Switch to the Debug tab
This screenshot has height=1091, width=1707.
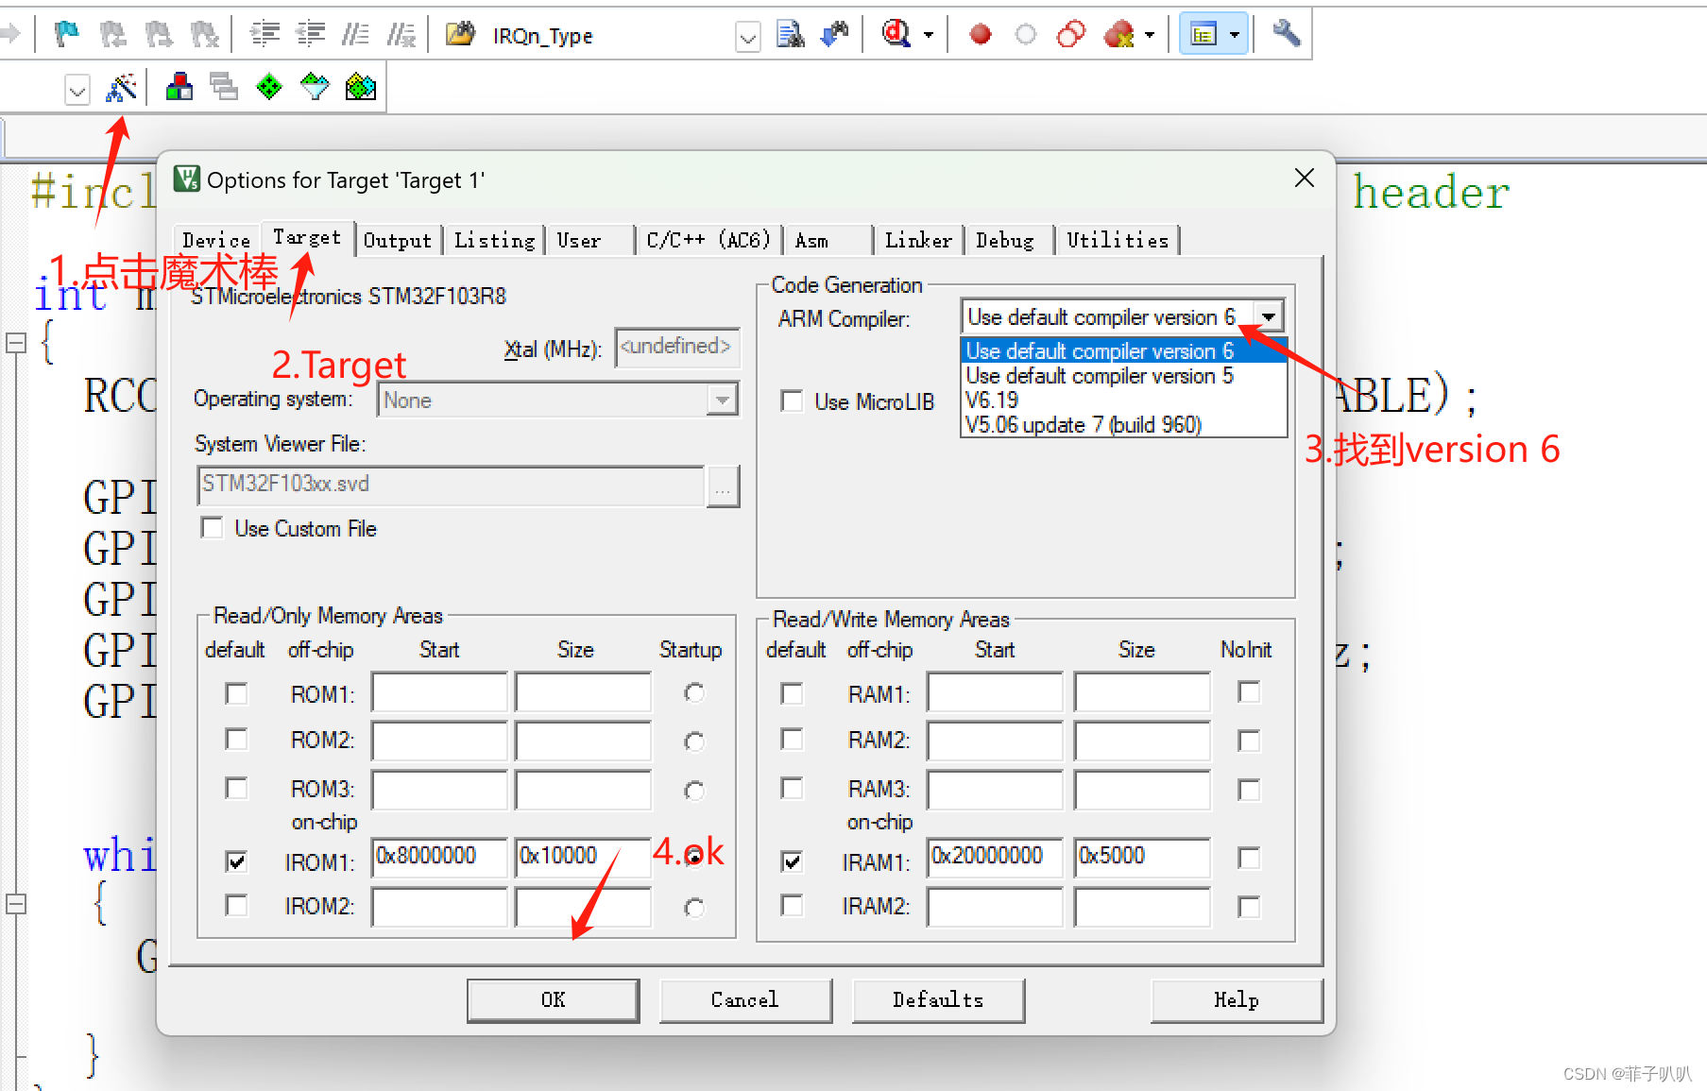(1005, 240)
